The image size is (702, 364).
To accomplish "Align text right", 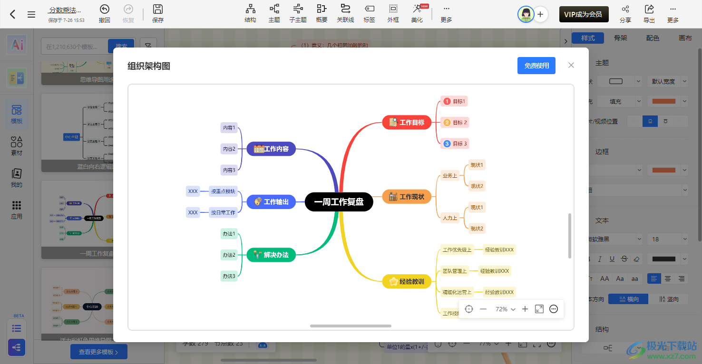I will click(x=682, y=279).
